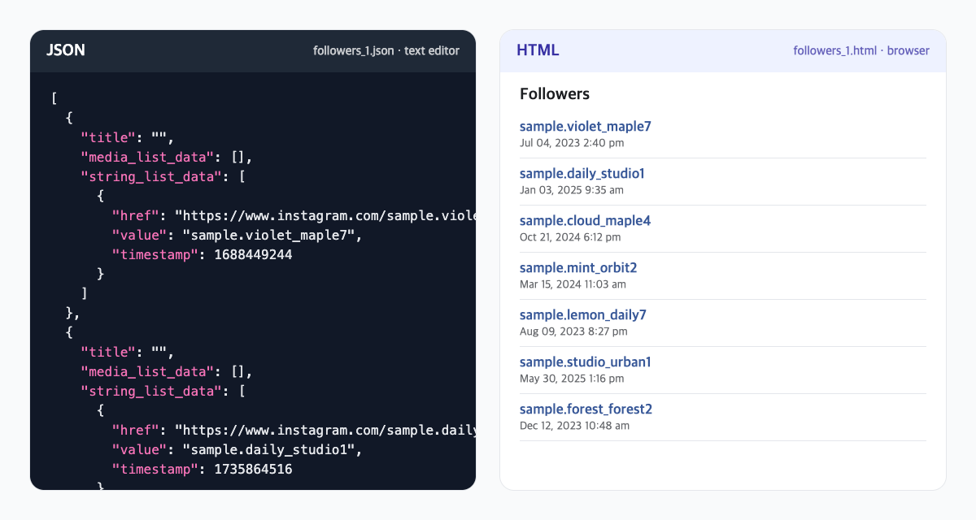Image resolution: width=976 pixels, height=520 pixels.
Task: Click the 'followers_1.html · browser' label
Action: tap(861, 50)
